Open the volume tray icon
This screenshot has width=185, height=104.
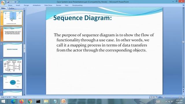(x=172, y=101)
